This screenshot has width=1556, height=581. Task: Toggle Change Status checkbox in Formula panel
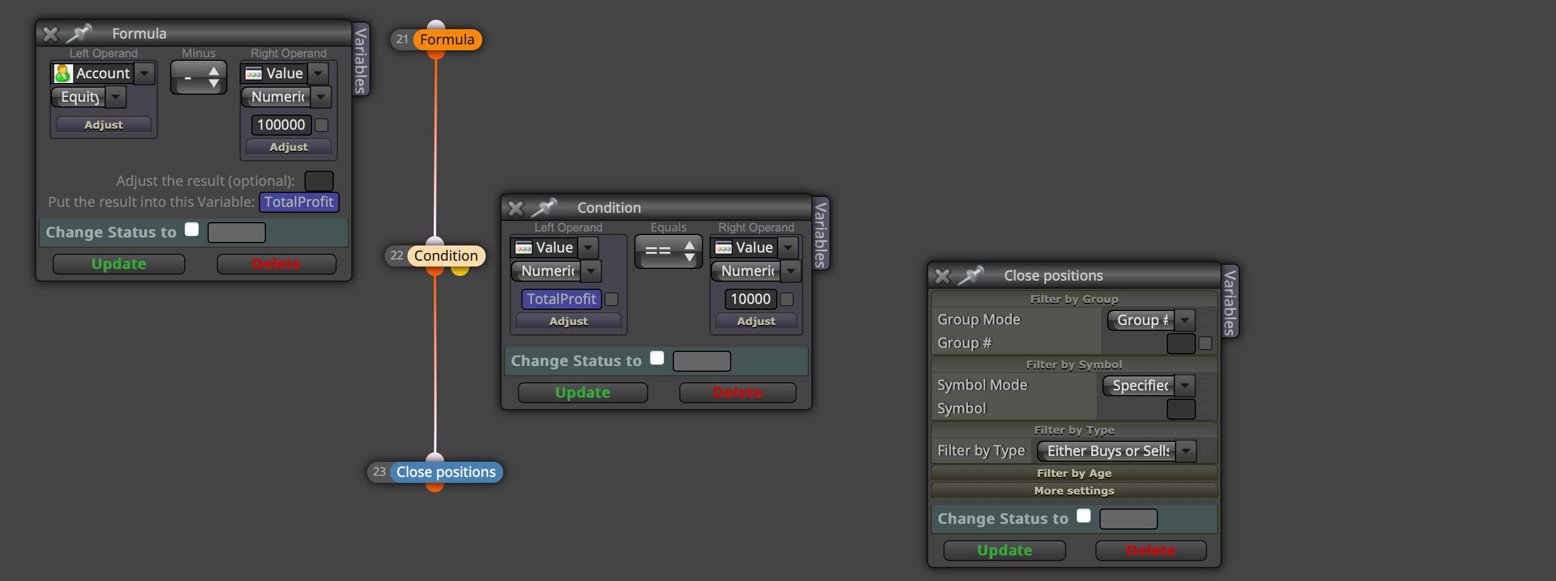pyautogui.click(x=192, y=230)
